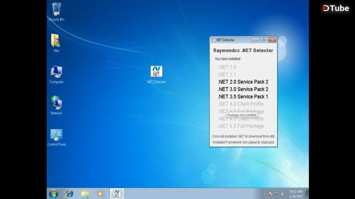Click the .NET Detector taskbar button
The height and width of the screenshot is (199, 355).
point(117,193)
